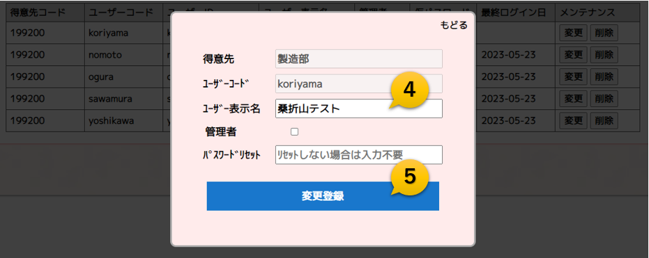Screen dimensions: 649x258
Task: Click 変更 button in ogura row
Action: [574, 76]
